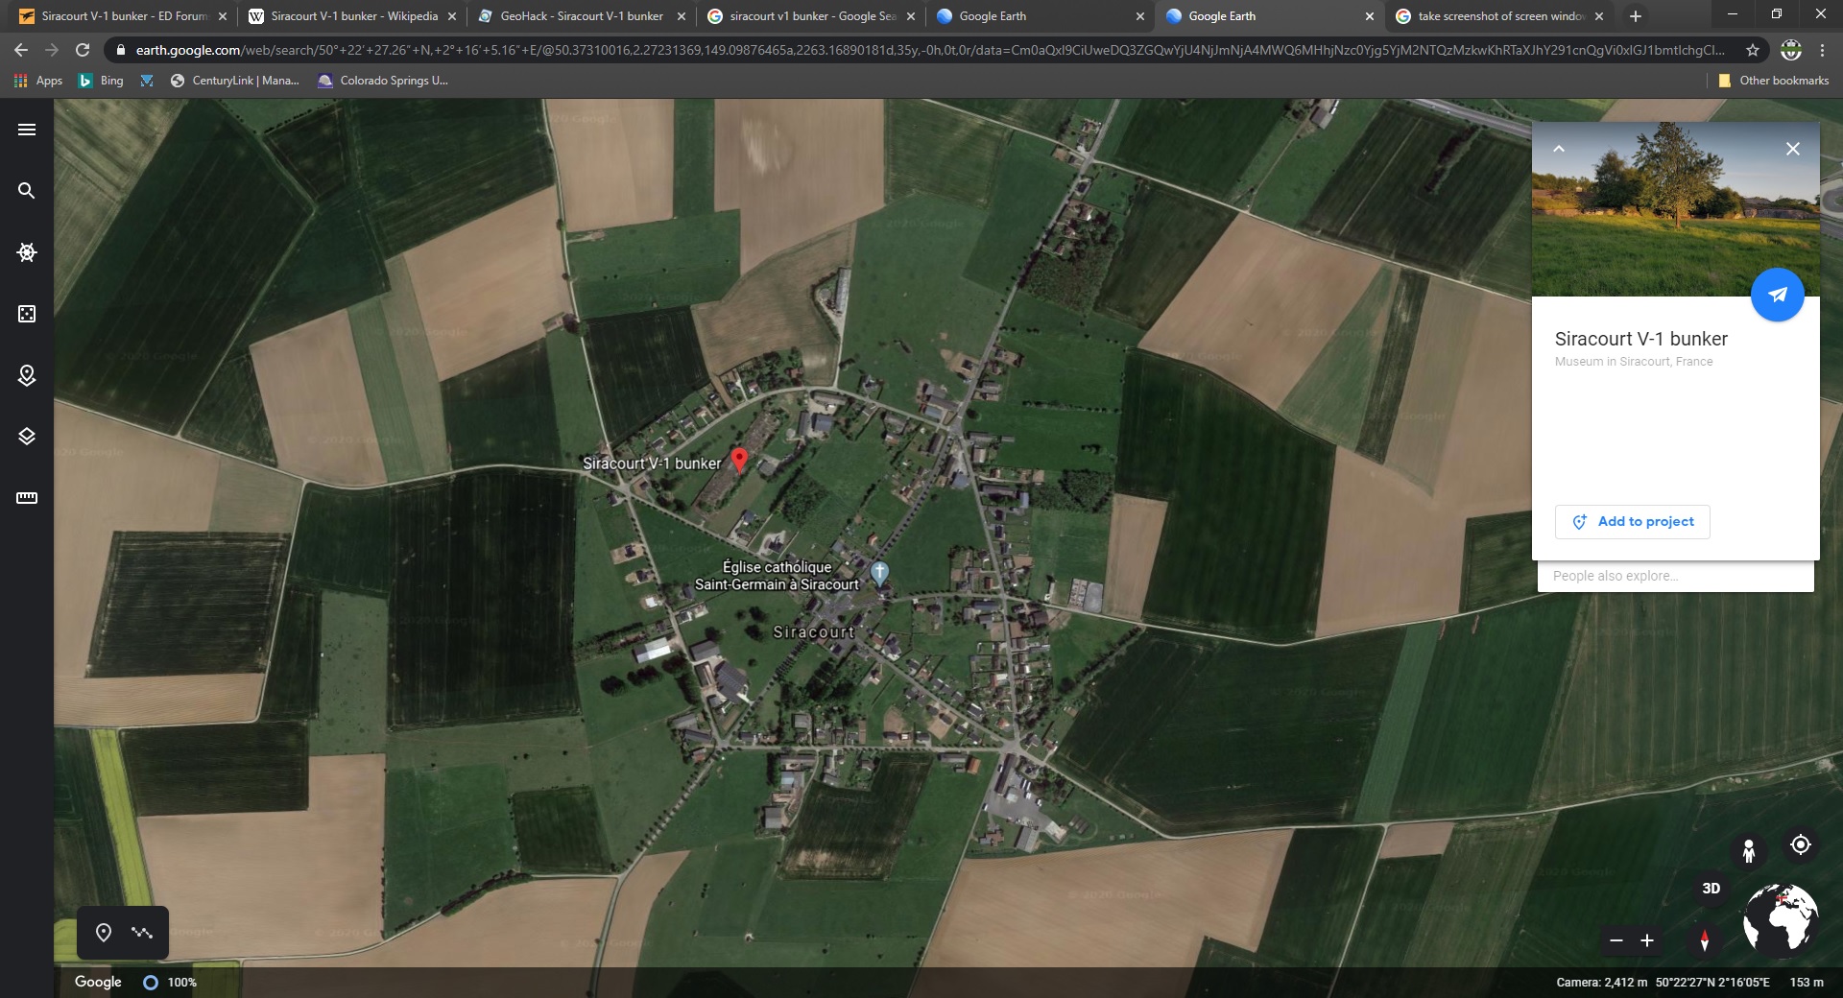Click Église catholique Saint-Germain label

pyautogui.click(x=778, y=576)
